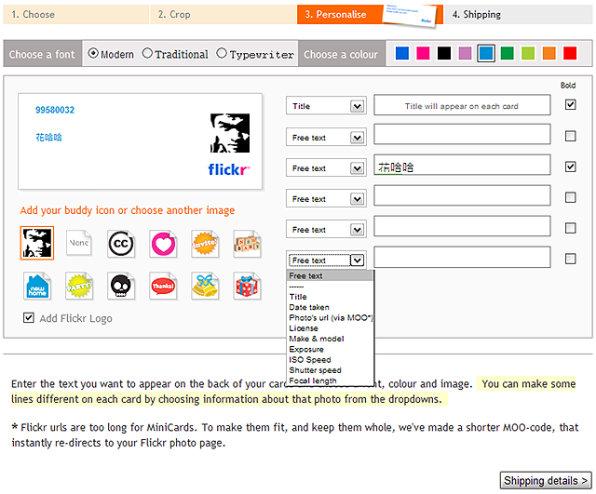Click the Title text field

(462, 105)
